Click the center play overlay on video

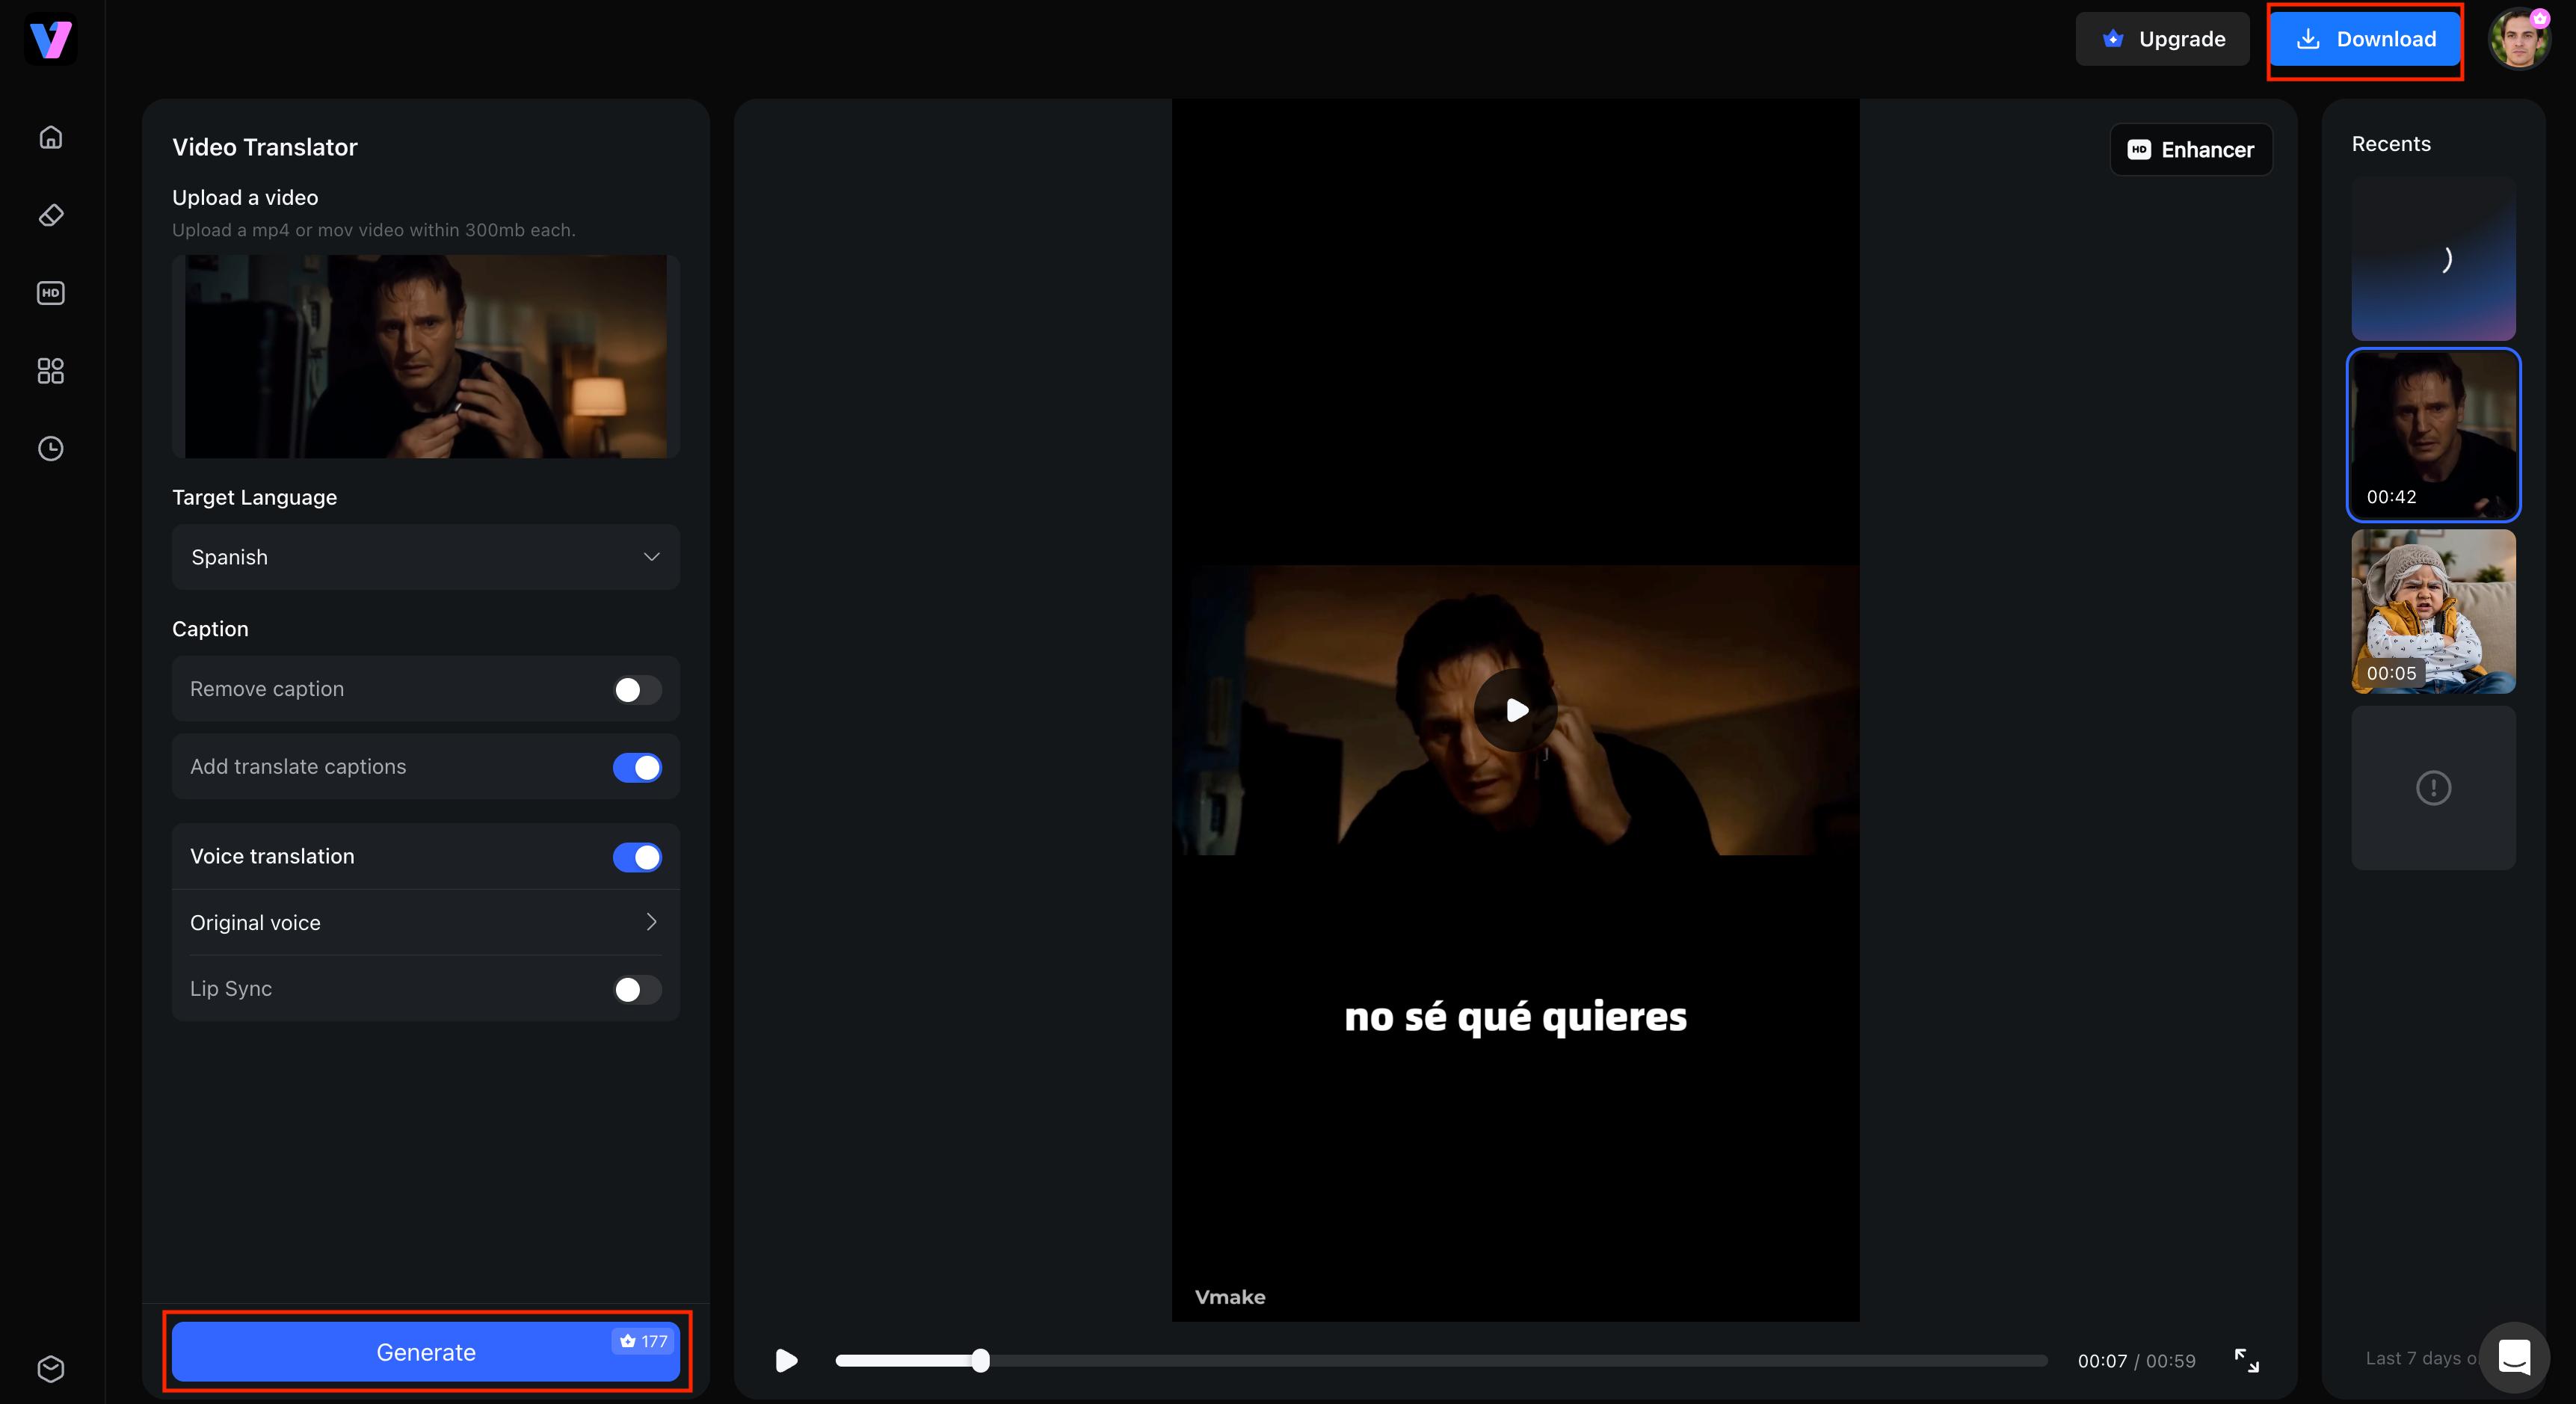tap(1516, 710)
